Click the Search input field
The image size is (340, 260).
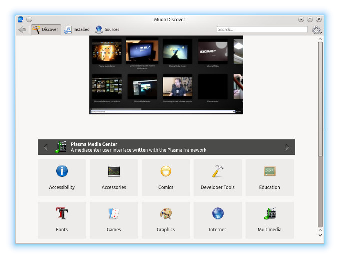[262, 30]
